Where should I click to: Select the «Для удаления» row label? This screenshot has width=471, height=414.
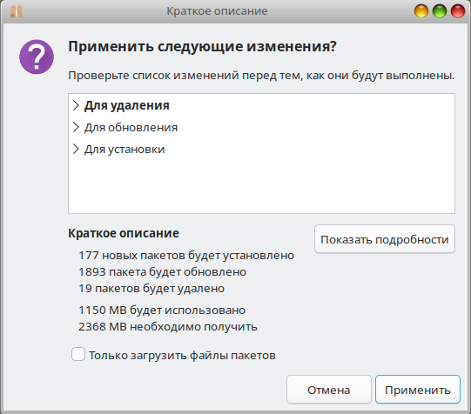pyautogui.click(x=127, y=105)
